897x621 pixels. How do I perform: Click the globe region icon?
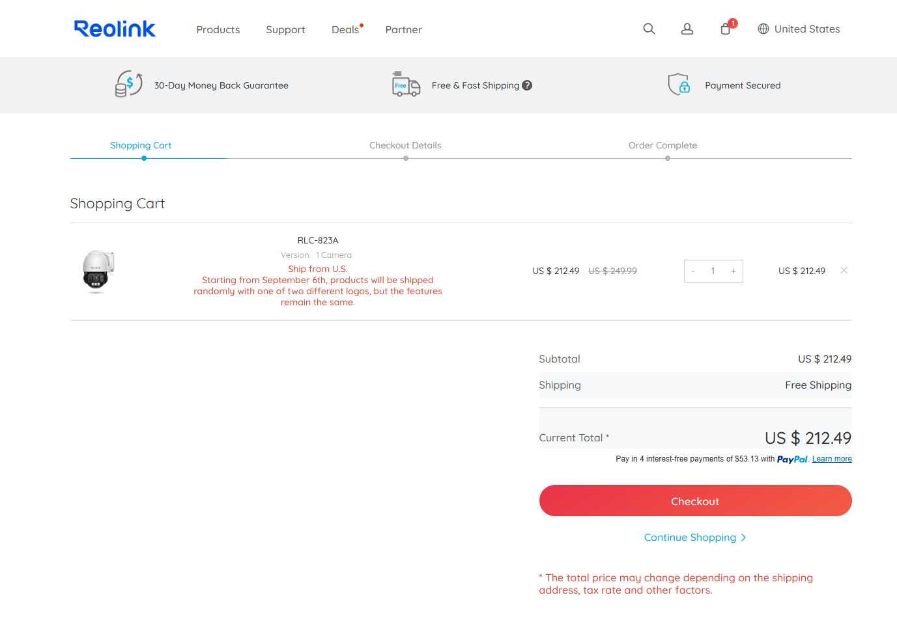763,29
